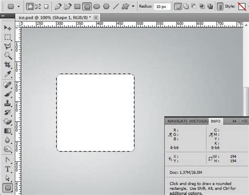This screenshot has width=249, height=195.
Task: Open eyedropper RGB readout options
Action: (170, 135)
